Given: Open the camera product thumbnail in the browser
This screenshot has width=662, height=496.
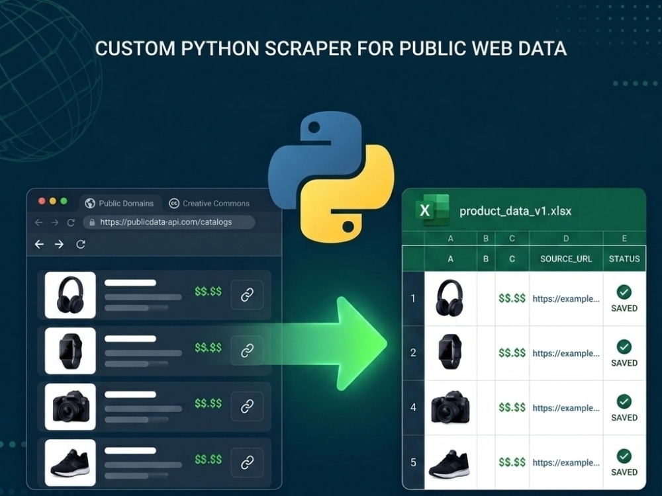Looking at the screenshot, I should [x=70, y=407].
